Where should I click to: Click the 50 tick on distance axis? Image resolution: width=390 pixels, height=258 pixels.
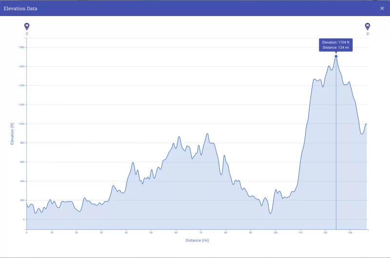pos(151,233)
